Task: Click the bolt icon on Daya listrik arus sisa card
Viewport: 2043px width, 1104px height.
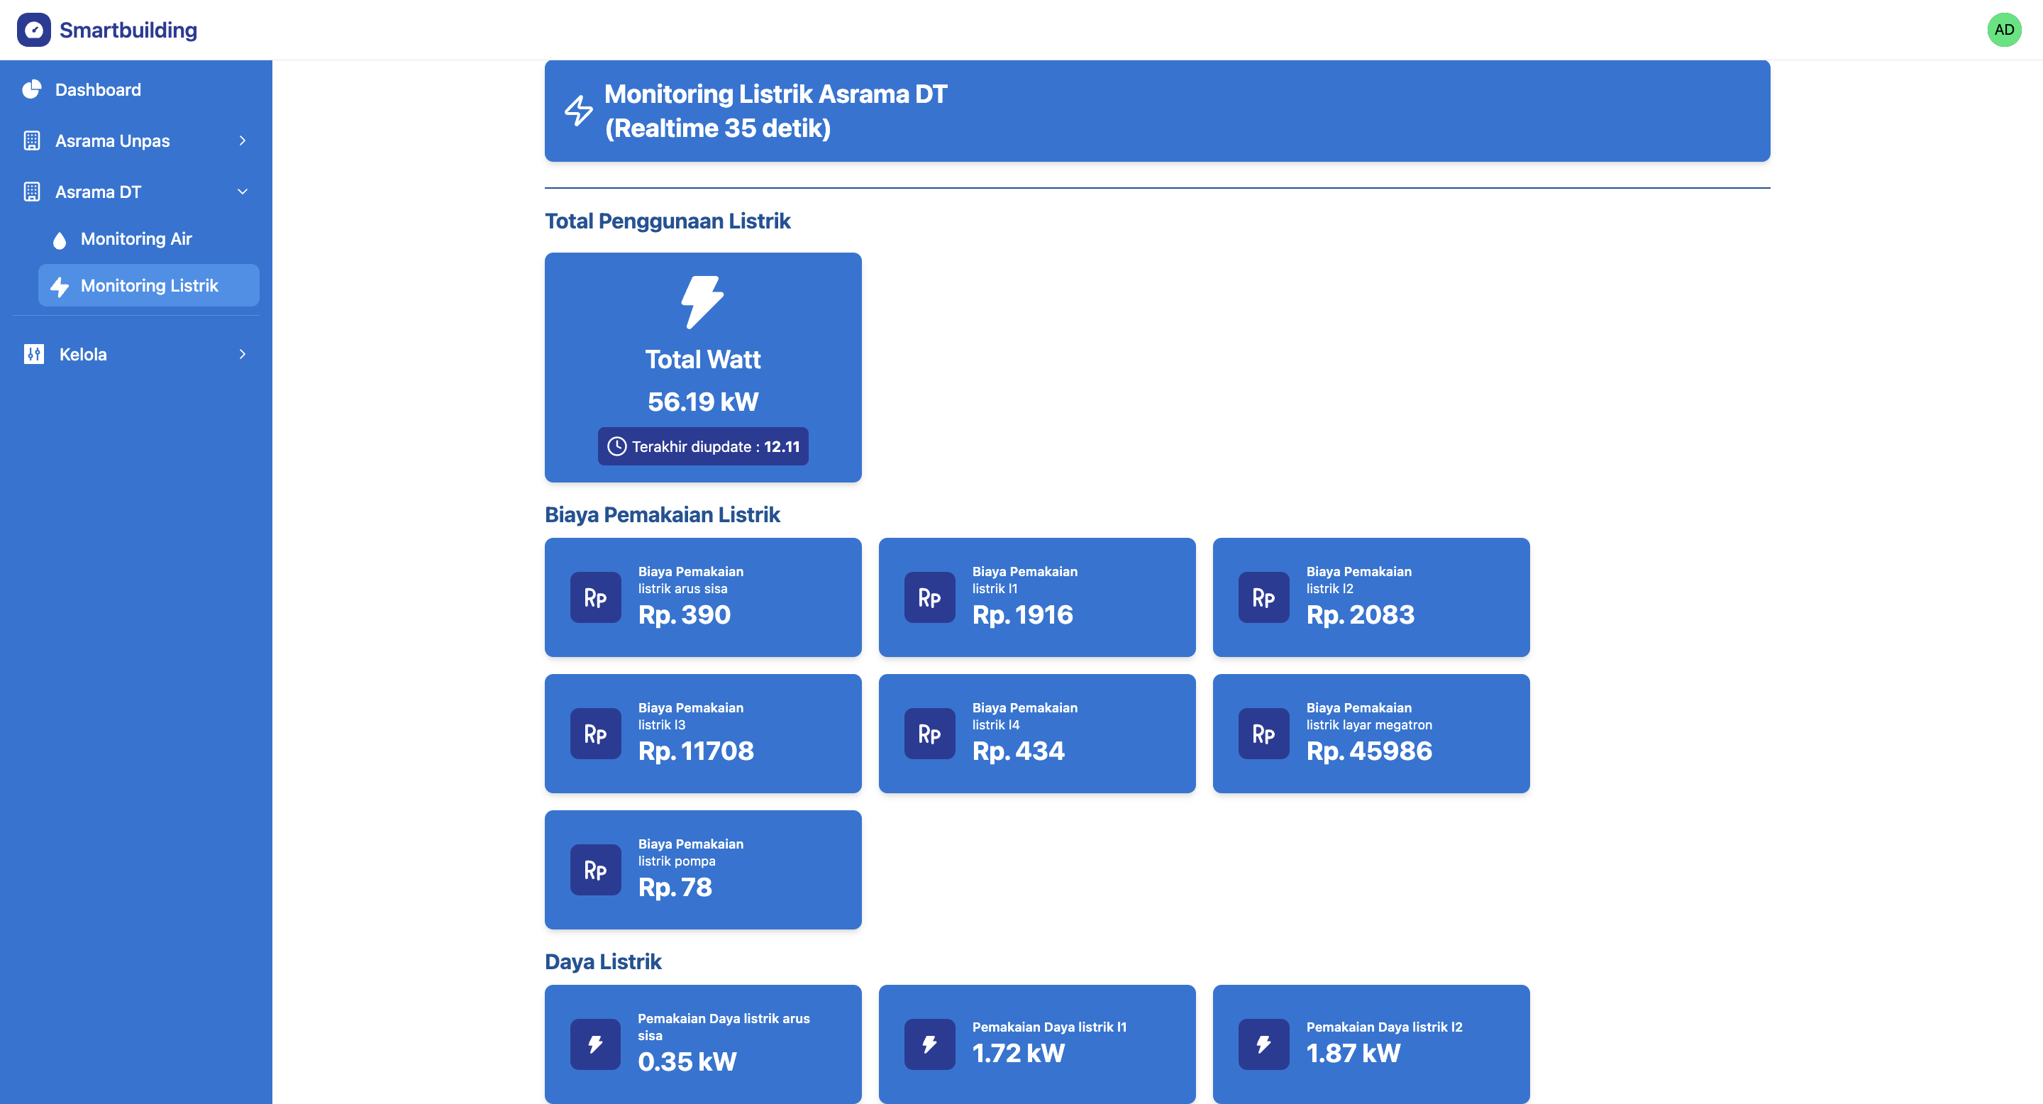Action: coord(596,1044)
